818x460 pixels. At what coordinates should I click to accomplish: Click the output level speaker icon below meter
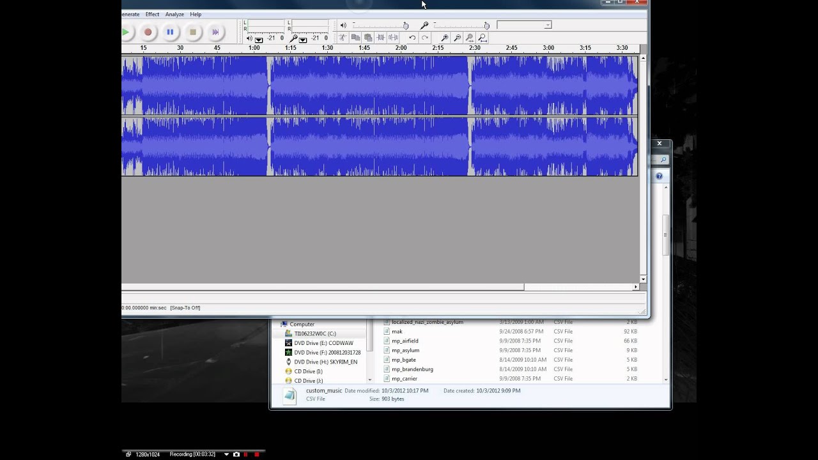[x=249, y=38]
